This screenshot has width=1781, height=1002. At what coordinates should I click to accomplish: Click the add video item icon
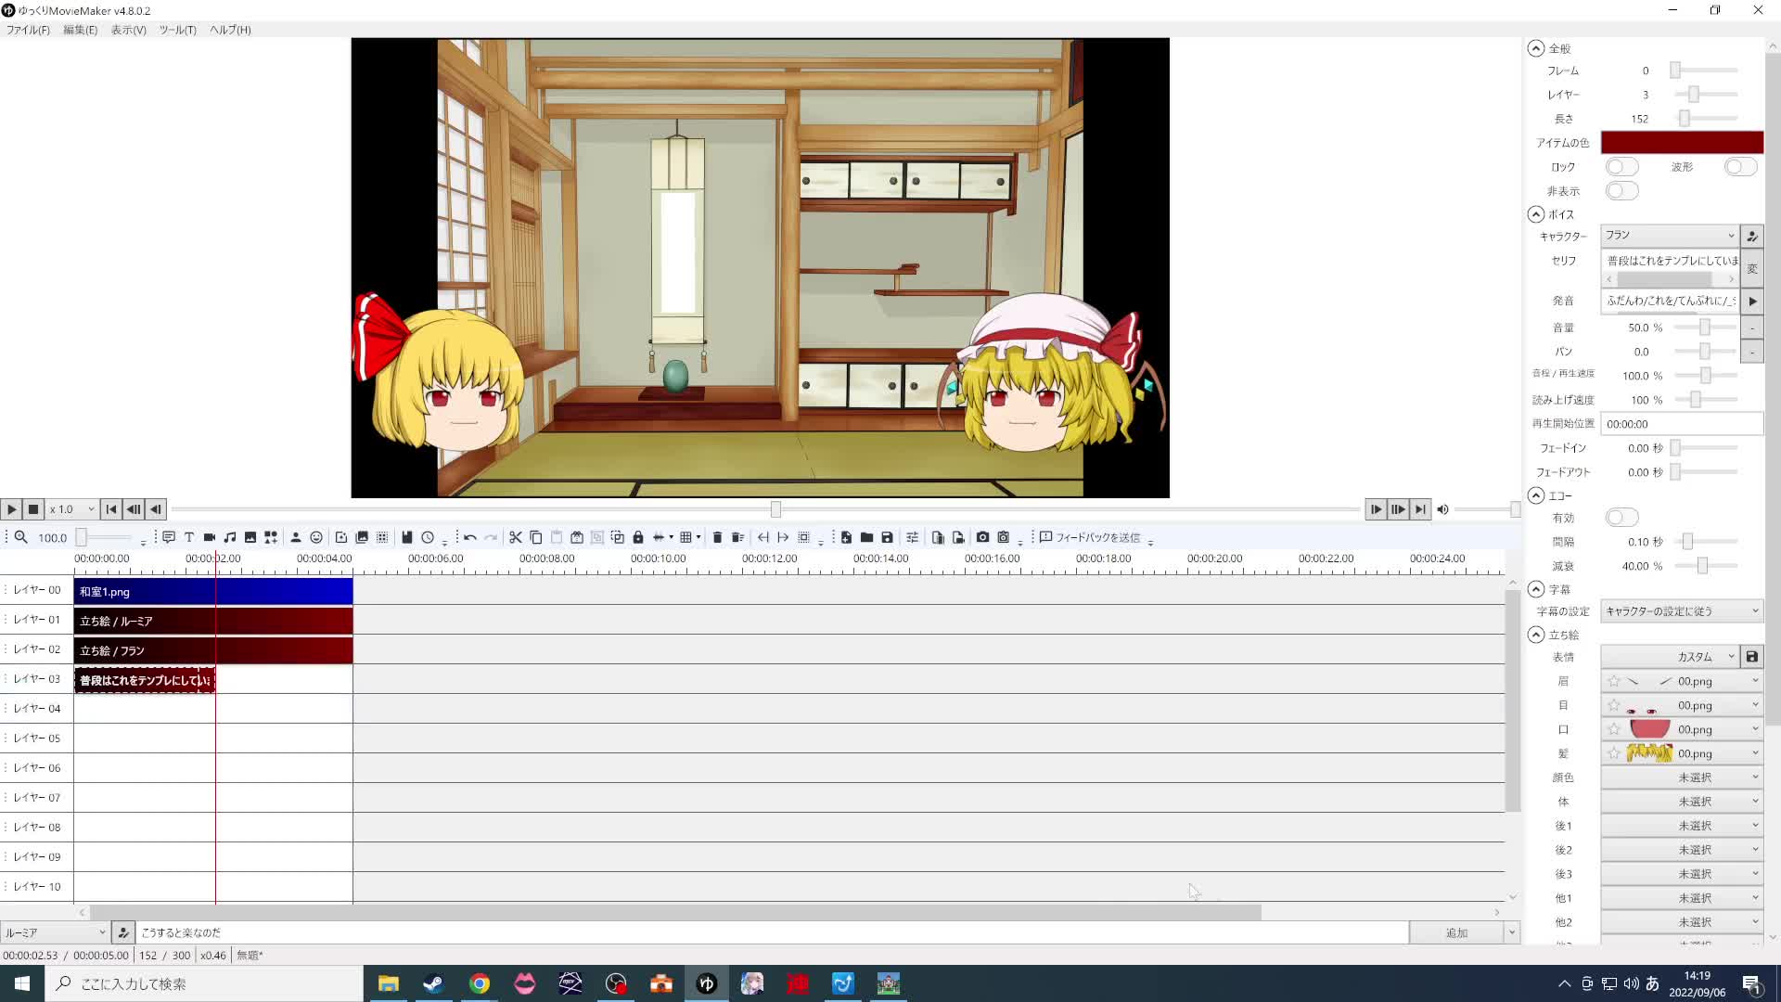click(x=210, y=537)
